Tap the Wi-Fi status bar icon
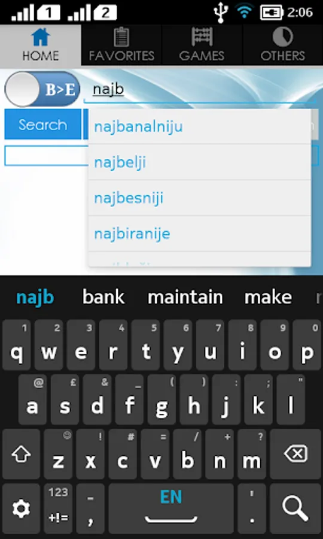Image resolution: width=323 pixels, height=539 pixels. (244, 11)
